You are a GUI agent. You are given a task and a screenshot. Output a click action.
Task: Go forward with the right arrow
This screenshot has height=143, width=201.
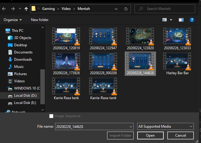point(13,9)
